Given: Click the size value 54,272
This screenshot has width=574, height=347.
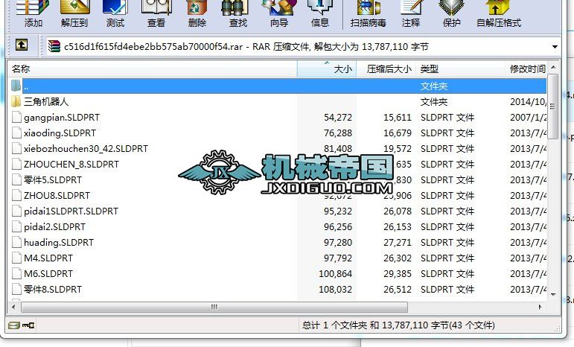Looking at the screenshot, I should (338, 117).
